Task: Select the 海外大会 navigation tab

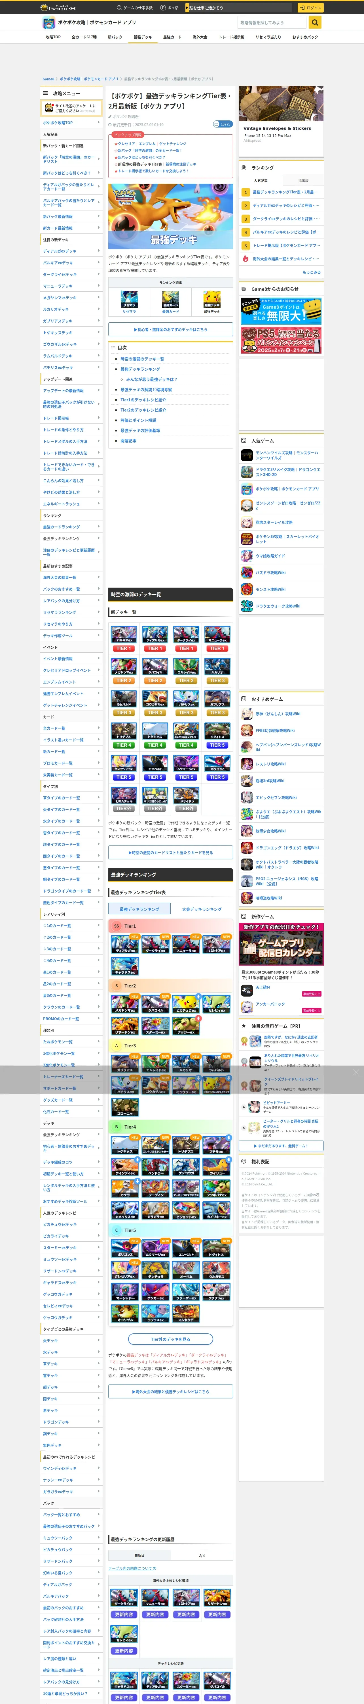Action: 200,37
